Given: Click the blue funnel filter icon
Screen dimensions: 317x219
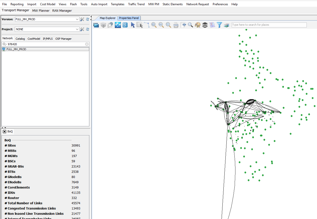Looking at the screenshot, I should click(219, 25).
